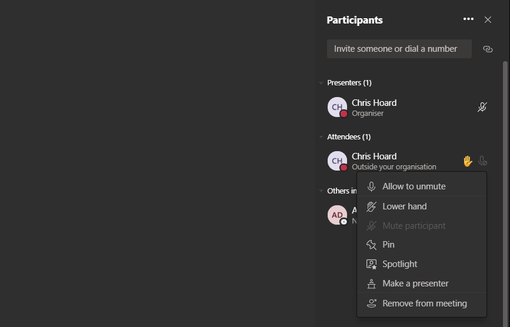Select Allow to unmute
The image size is (510, 327).
tap(414, 186)
